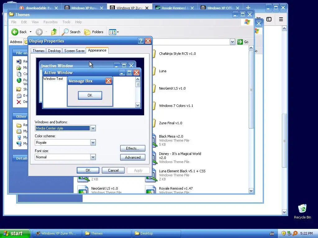Image resolution: width=318 pixels, height=238 pixels.
Task: Select the Appearance tab
Action: coord(97,50)
